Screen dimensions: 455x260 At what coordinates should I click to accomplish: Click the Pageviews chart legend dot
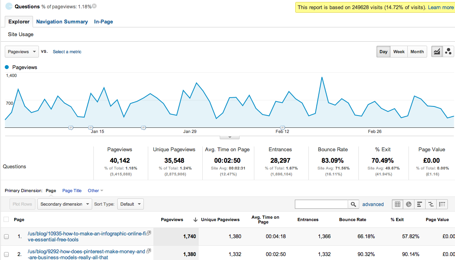(7, 67)
